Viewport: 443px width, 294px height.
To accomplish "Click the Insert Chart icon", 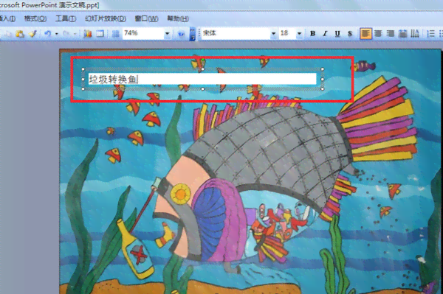I will point(88,34).
